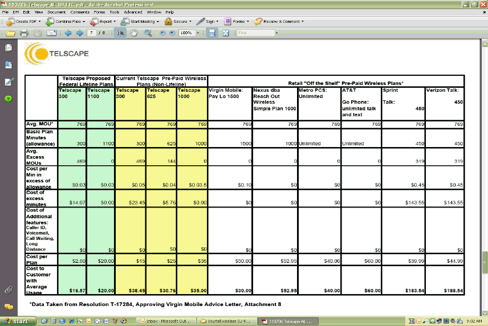The image size is (488, 326).
Task: Open the Document menu
Action: pyautogui.click(x=56, y=12)
